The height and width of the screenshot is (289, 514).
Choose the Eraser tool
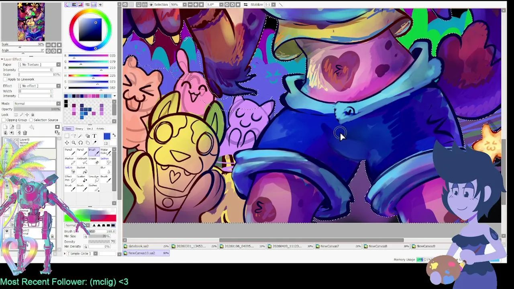(x=94, y=161)
